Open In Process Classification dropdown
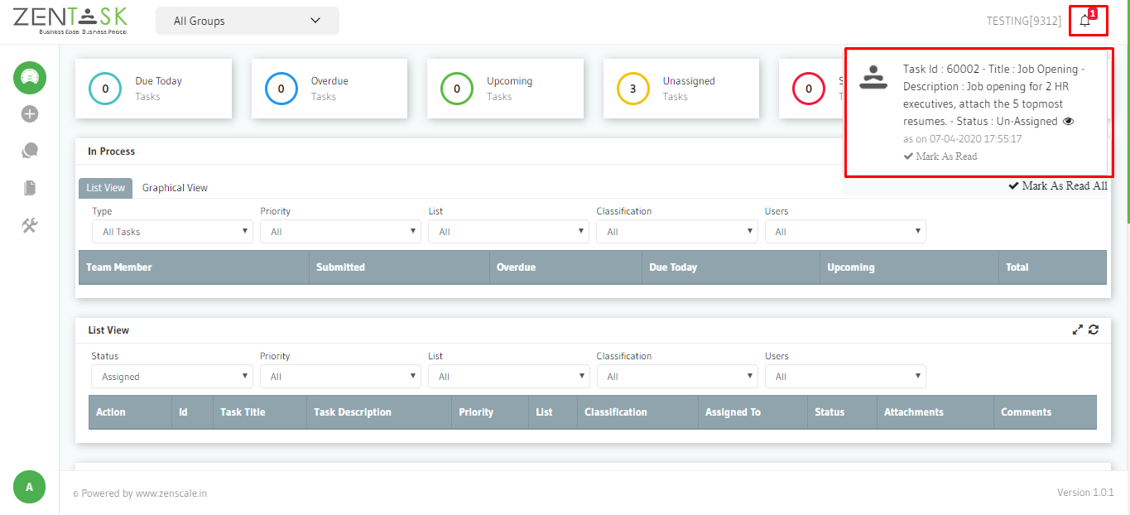 pyautogui.click(x=677, y=232)
